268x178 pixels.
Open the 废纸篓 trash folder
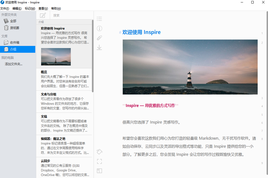tap(14, 28)
